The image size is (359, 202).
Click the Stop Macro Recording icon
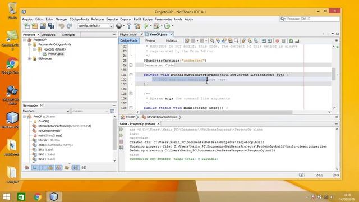click(x=283, y=41)
